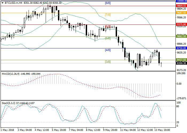Click the black triangle beside BTCUSD.m,H4
Image resolution: width=187 pixels, height=133 pixels.
2,3
